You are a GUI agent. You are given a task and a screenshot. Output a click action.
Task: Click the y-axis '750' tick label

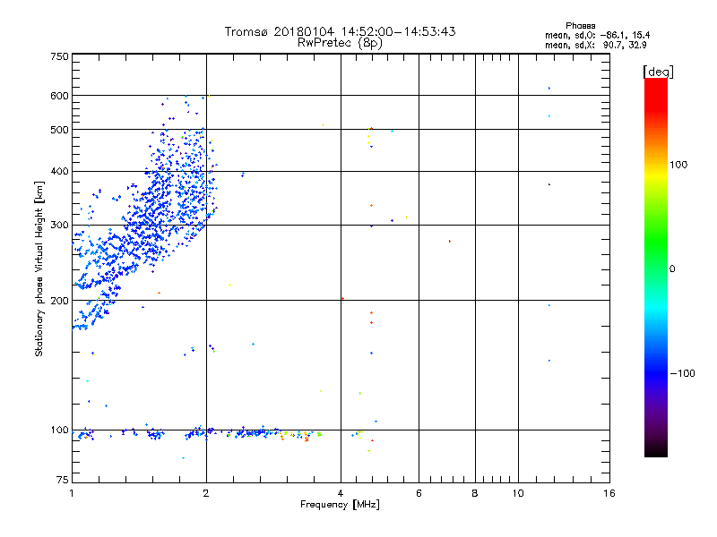click(x=59, y=56)
